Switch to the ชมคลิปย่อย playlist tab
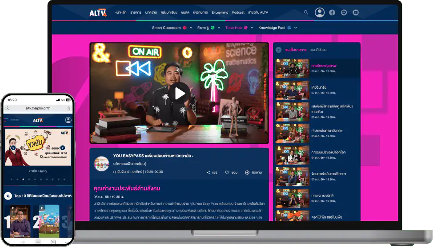Image resolution: width=433 pixels, height=247 pixels. (318, 50)
